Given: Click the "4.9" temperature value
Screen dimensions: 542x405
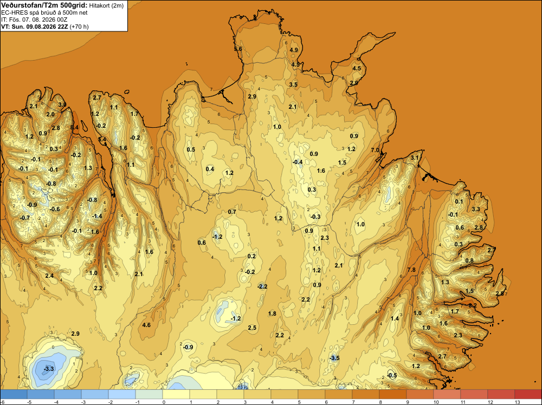Looking at the screenshot, I should coord(294,50).
